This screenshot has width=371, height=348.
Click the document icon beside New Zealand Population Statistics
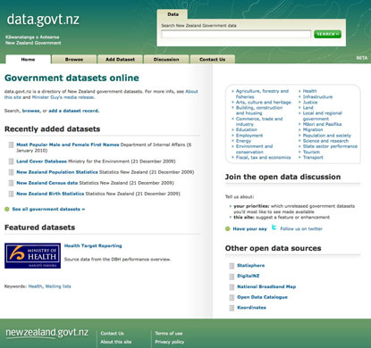pos(11,172)
